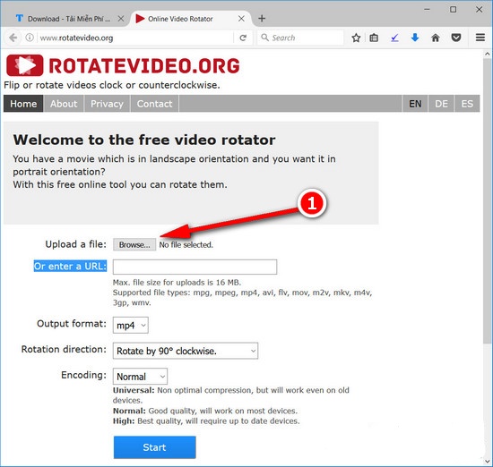
Task: Click the 'Max. file size for uploads is 16 MB.' text
Action: click(x=177, y=282)
